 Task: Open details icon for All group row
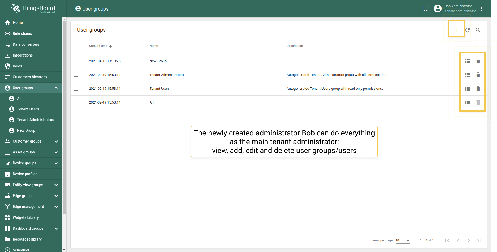pyautogui.click(x=468, y=102)
